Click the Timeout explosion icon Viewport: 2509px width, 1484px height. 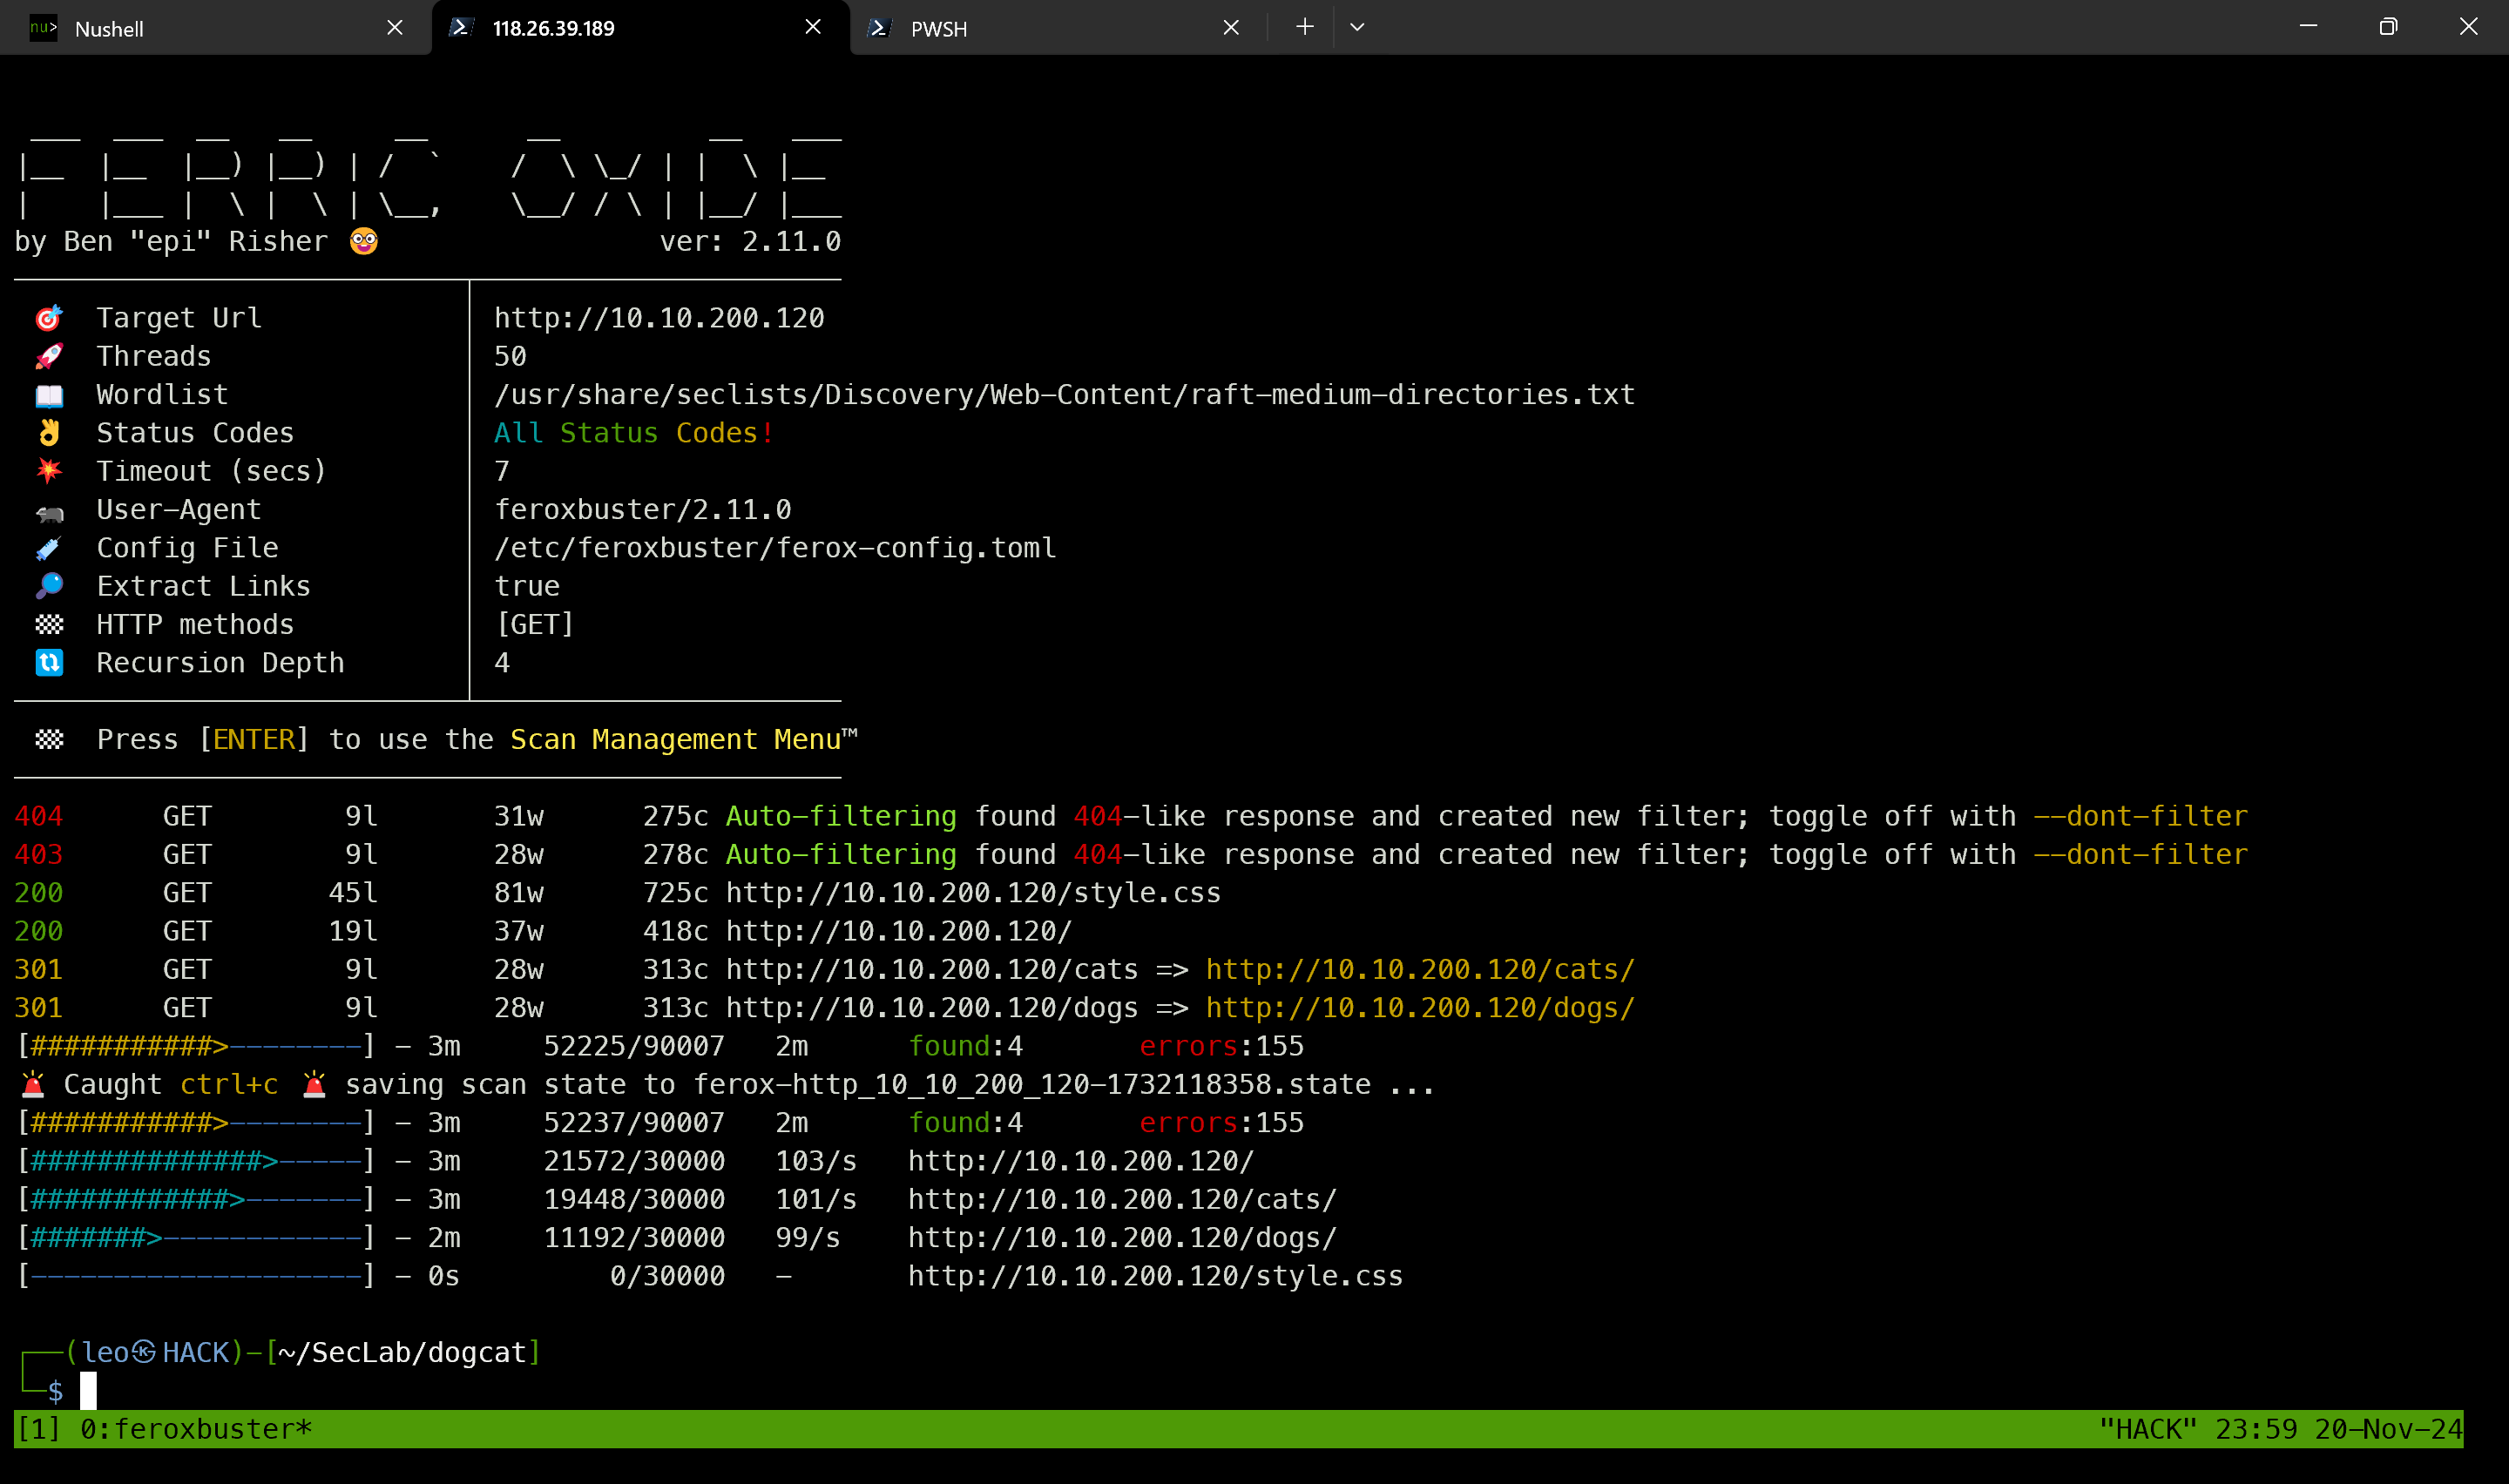point(49,471)
